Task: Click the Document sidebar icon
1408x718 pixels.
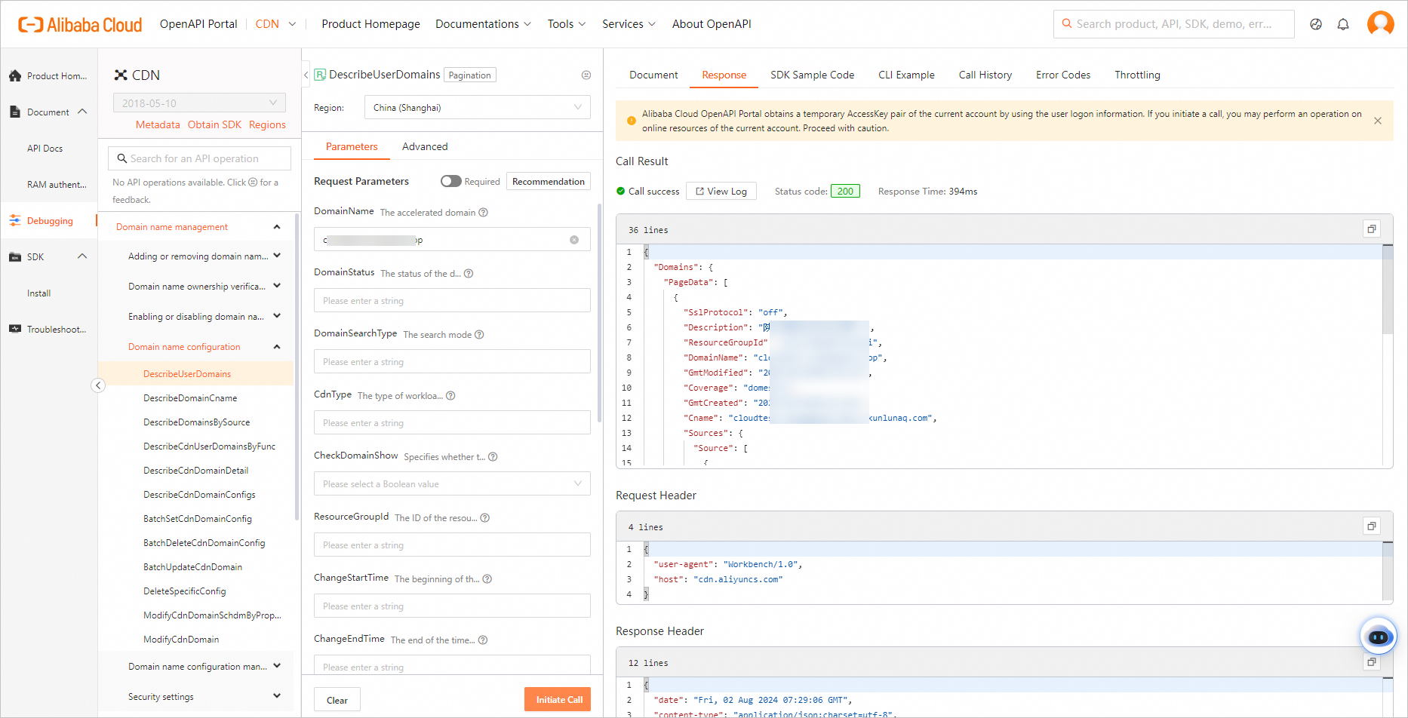Action: coord(15,112)
